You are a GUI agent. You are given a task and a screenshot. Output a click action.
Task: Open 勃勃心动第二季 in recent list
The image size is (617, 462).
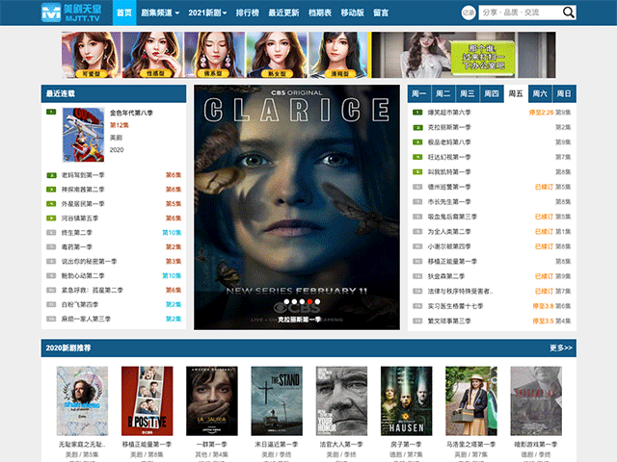point(83,276)
